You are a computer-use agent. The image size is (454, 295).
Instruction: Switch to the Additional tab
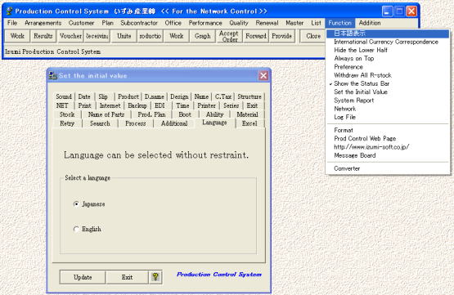tap(174, 123)
